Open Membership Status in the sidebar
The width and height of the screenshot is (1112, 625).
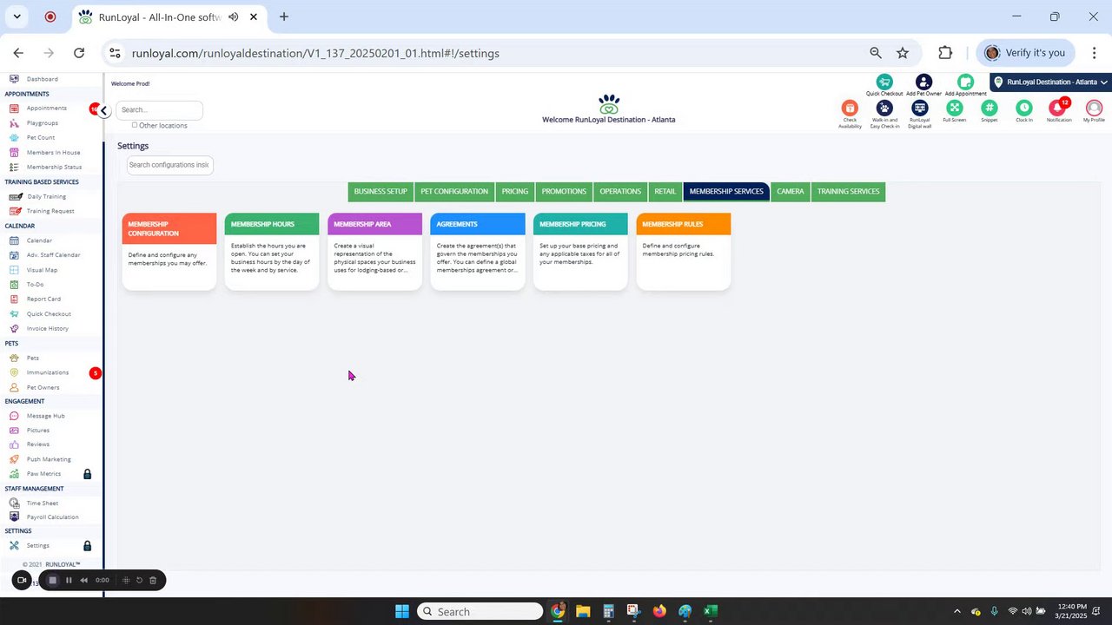pos(54,168)
